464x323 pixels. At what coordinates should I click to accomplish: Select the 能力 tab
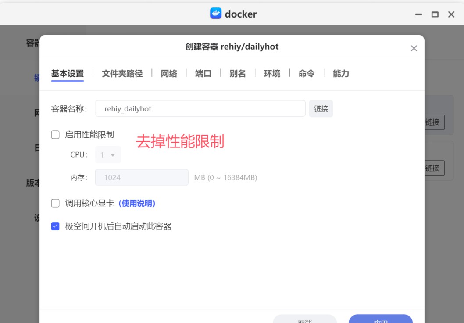[341, 73]
